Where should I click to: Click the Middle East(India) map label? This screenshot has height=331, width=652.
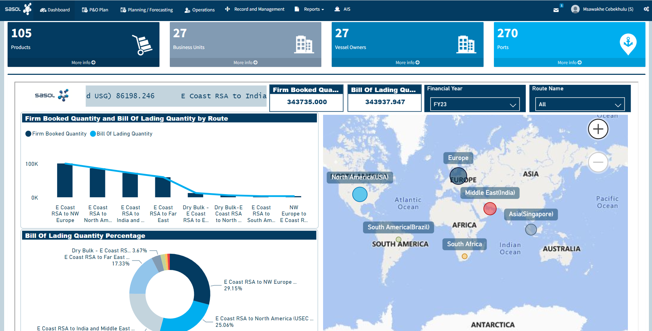tap(490, 193)
